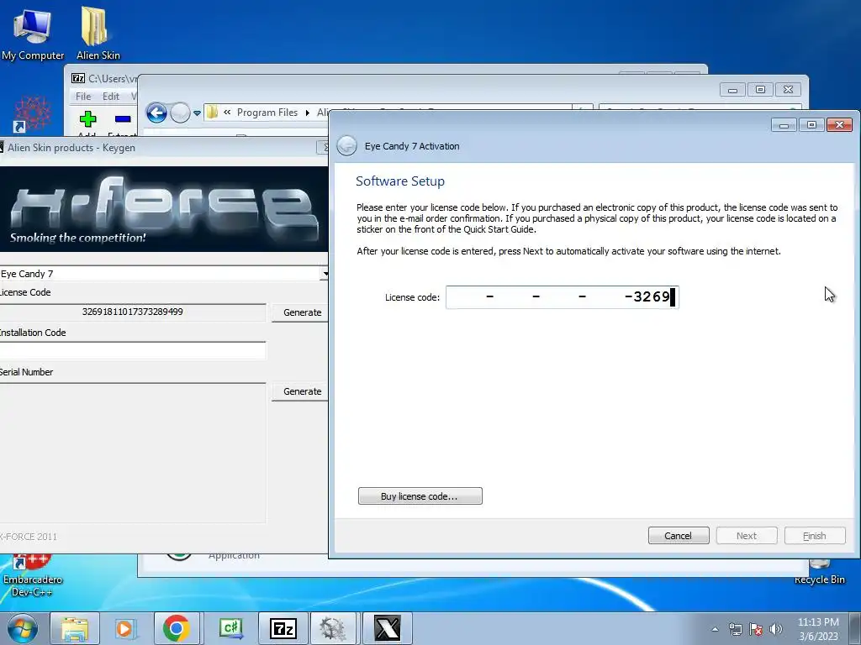Screen dimensions: 861x645
Task: Click the blue Extract icon in 7-Zip window
Action: point(123,119)
